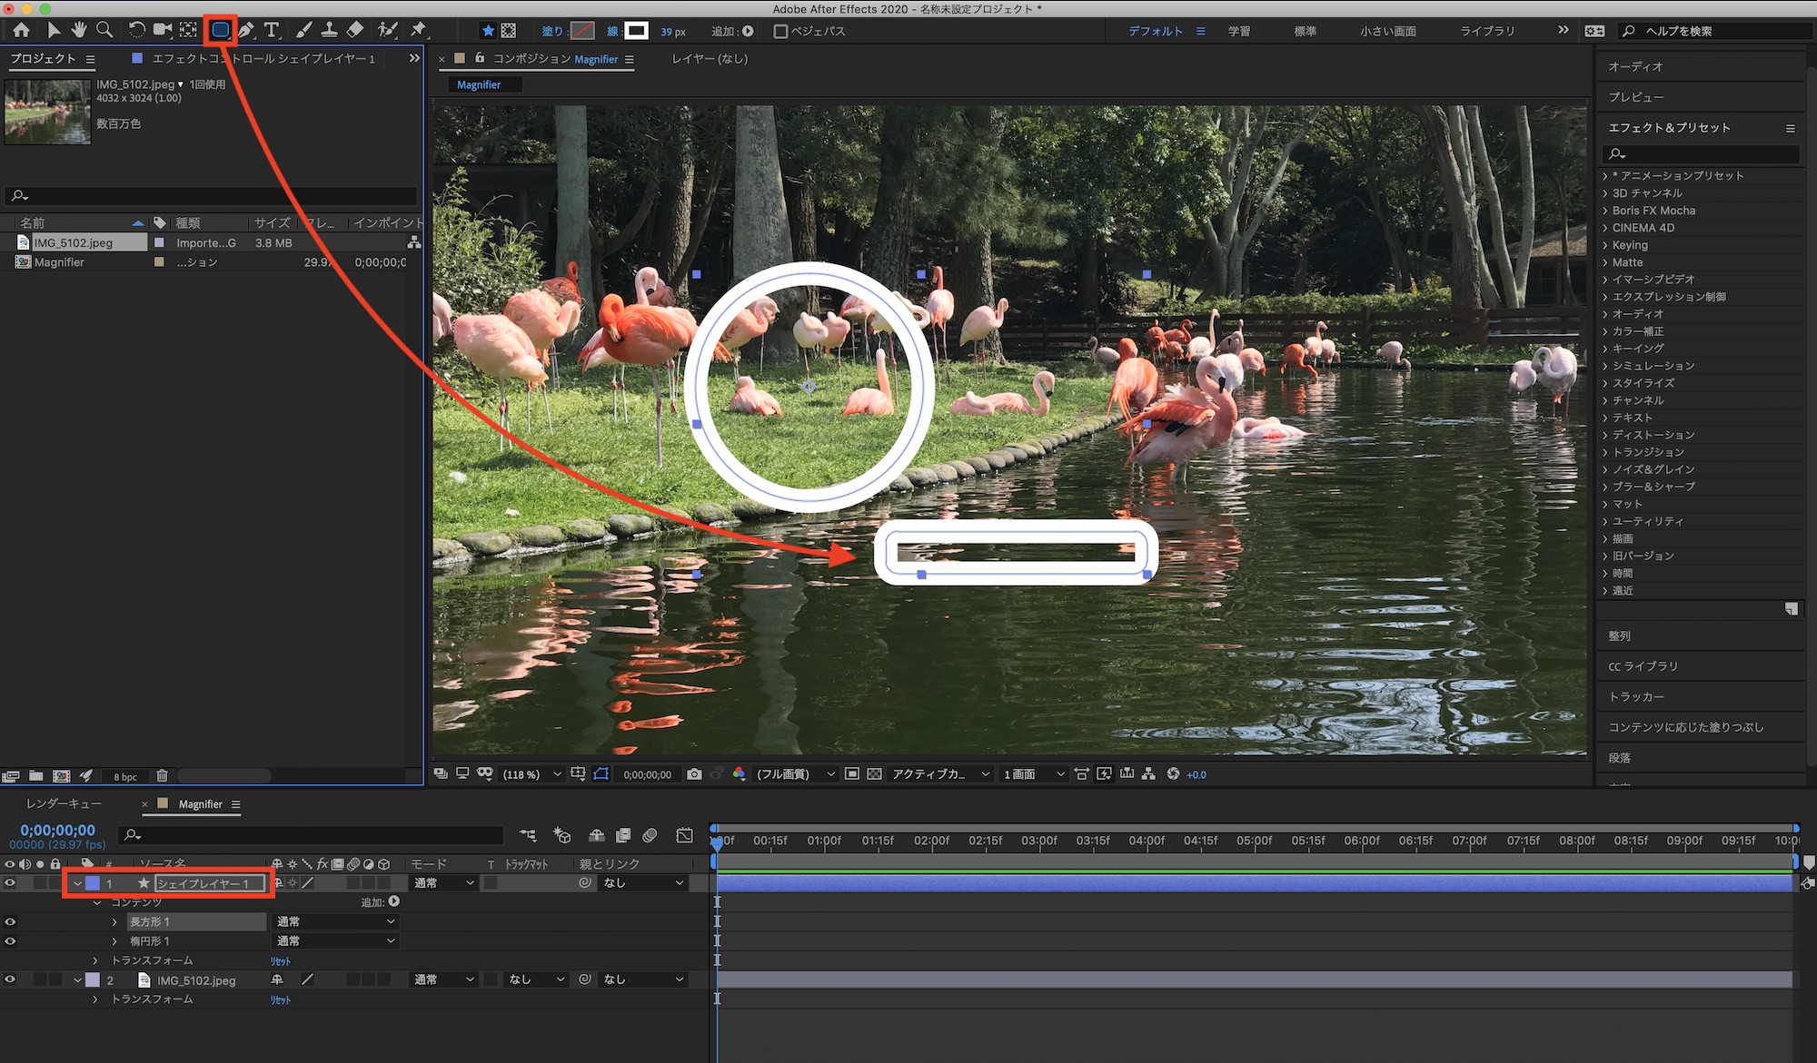The image size is (1817, 1063).
Task: Select the Zoom tool
Action: coord(104,30)
